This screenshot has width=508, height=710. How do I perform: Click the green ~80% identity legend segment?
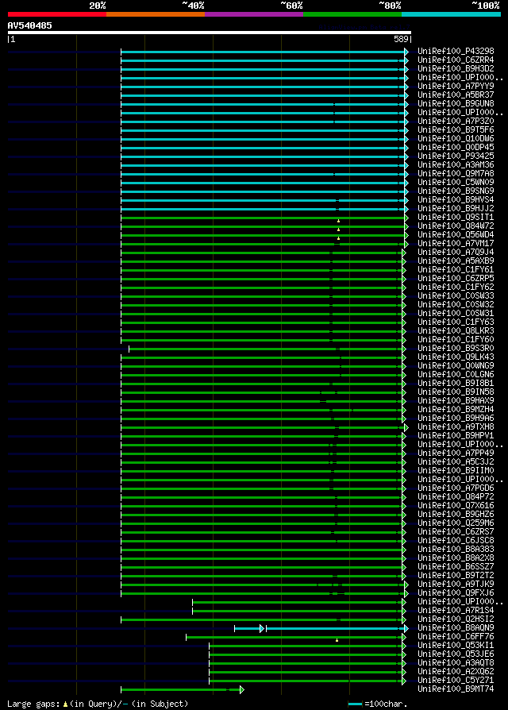[352, 14]
